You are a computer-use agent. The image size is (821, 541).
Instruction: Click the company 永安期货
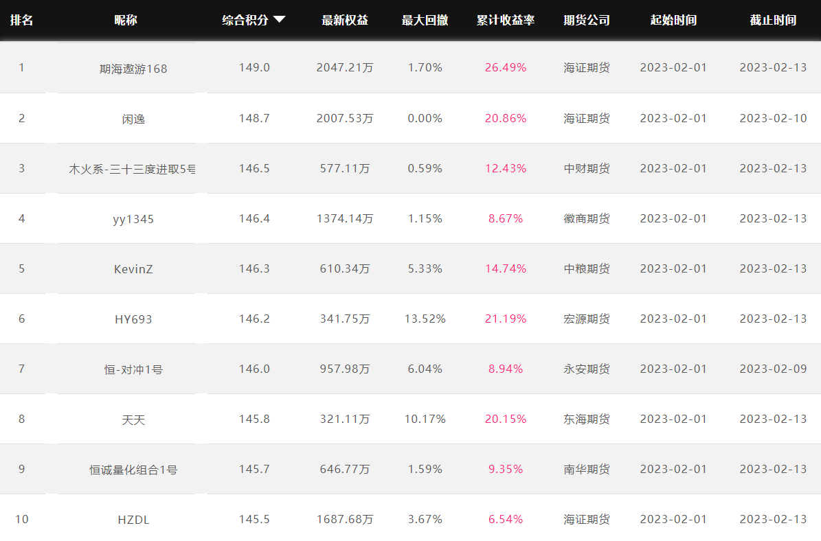tap(587, 369)
